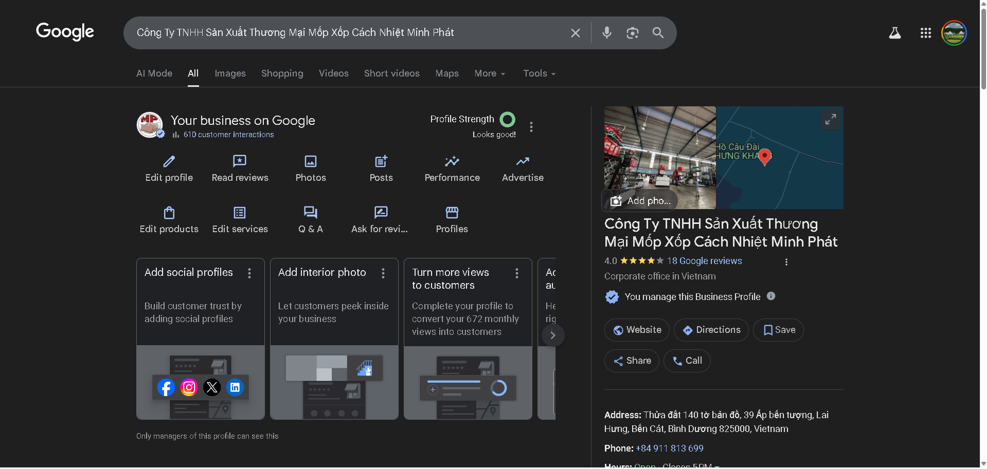
Task: Switch to Short videos tab
Action: [392, 73]
